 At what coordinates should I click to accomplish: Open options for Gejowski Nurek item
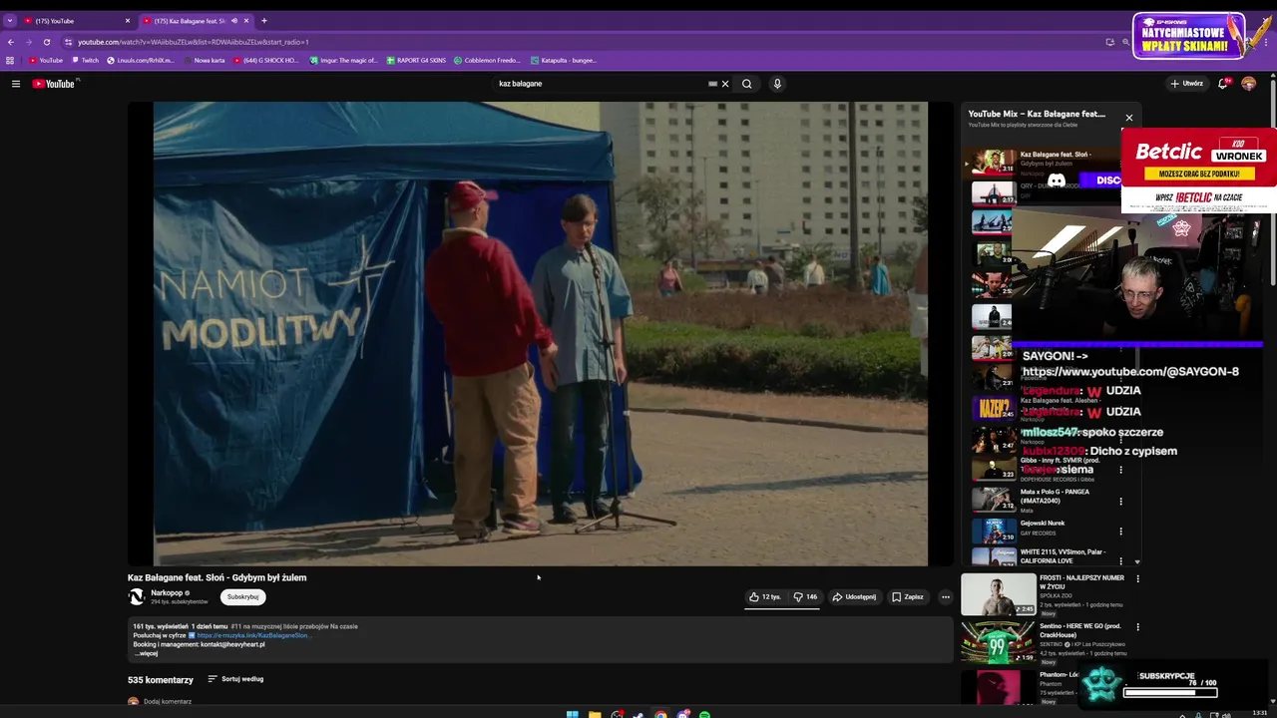(1121, 531)
